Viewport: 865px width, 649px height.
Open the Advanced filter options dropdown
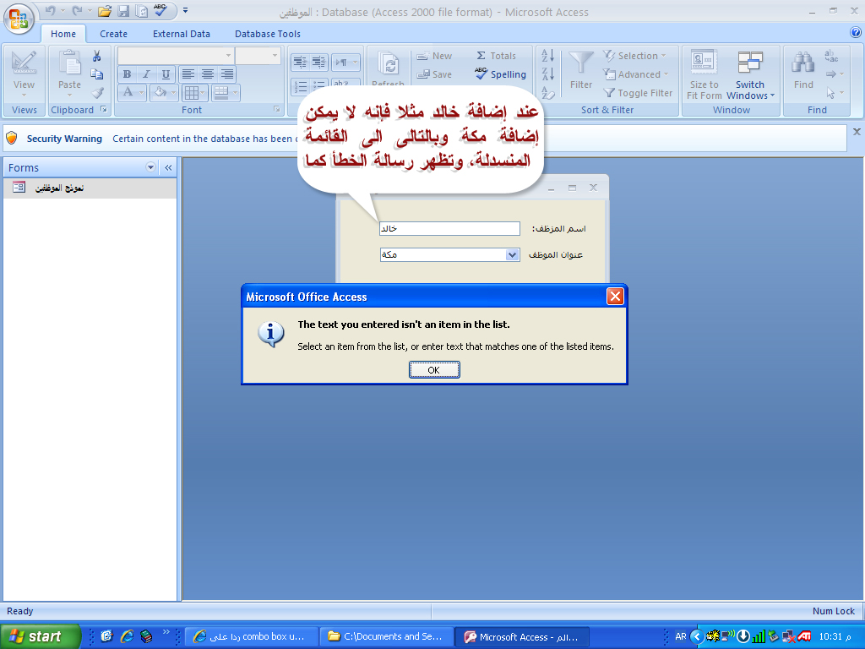[x=636, y=74]
